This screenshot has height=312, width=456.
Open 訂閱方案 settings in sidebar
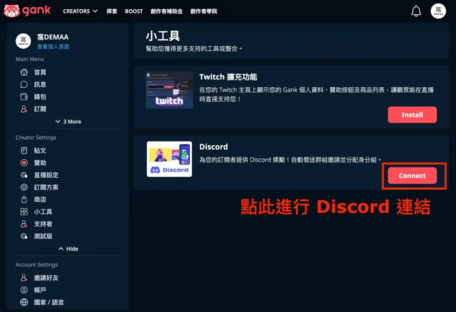46,187
